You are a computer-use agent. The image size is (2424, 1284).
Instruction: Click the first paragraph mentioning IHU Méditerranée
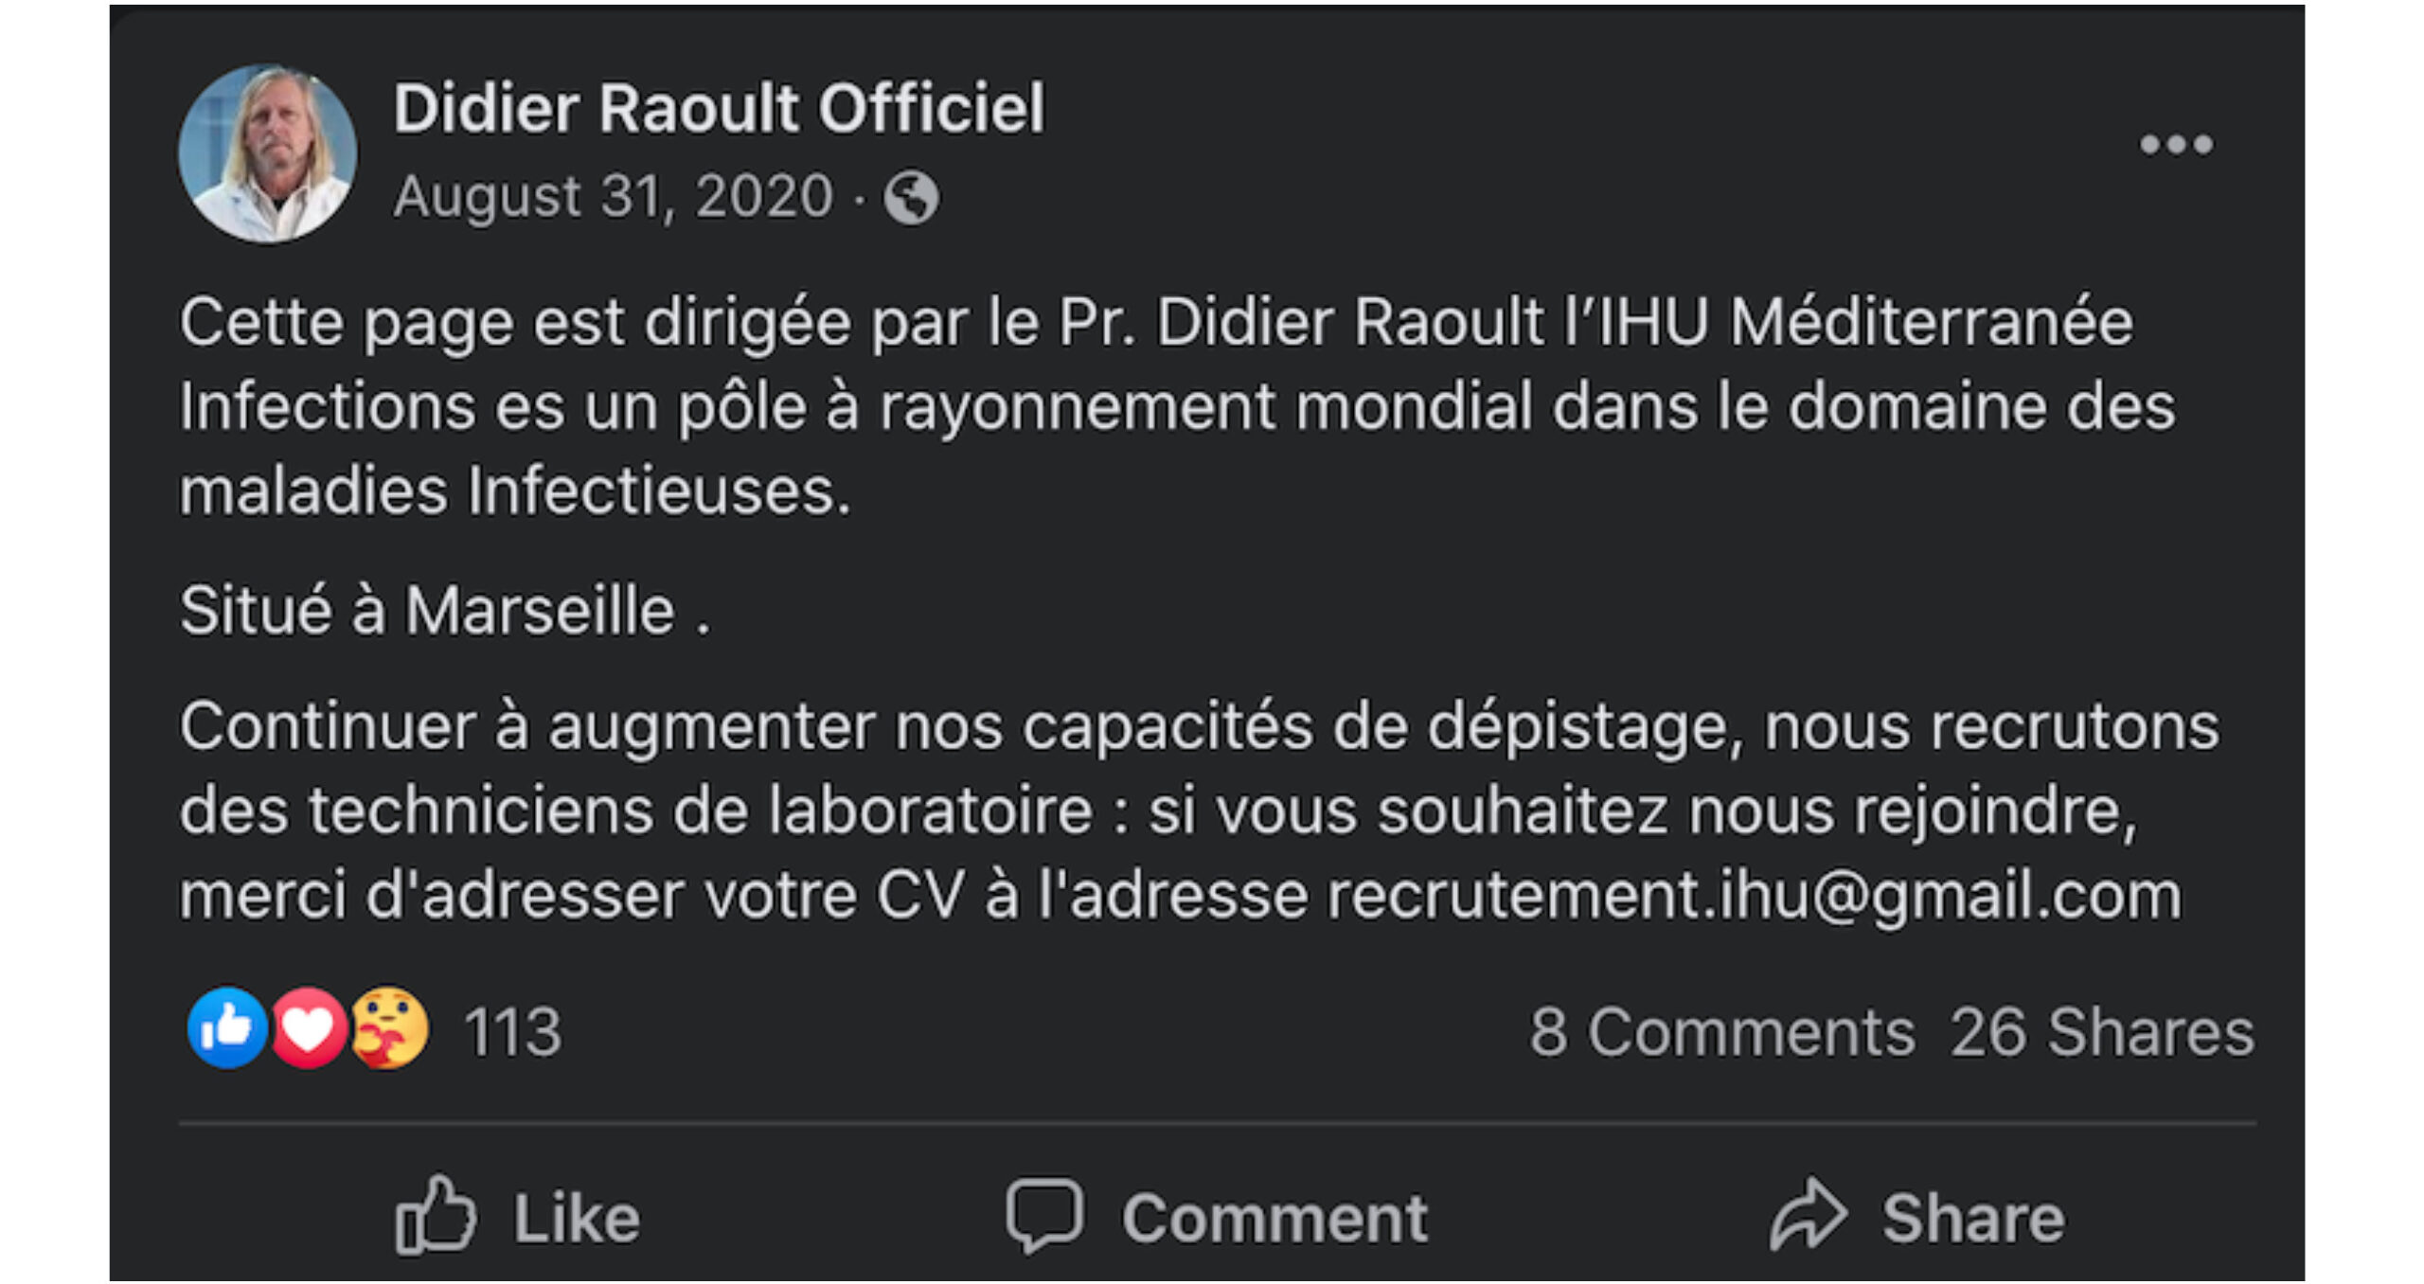1177,406
